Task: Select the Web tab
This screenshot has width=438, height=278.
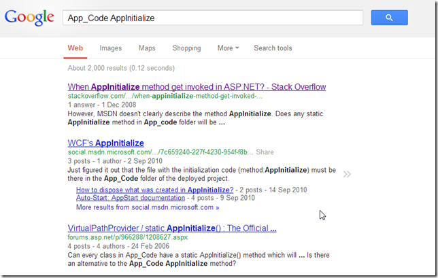Action: [x=75, y=48]
